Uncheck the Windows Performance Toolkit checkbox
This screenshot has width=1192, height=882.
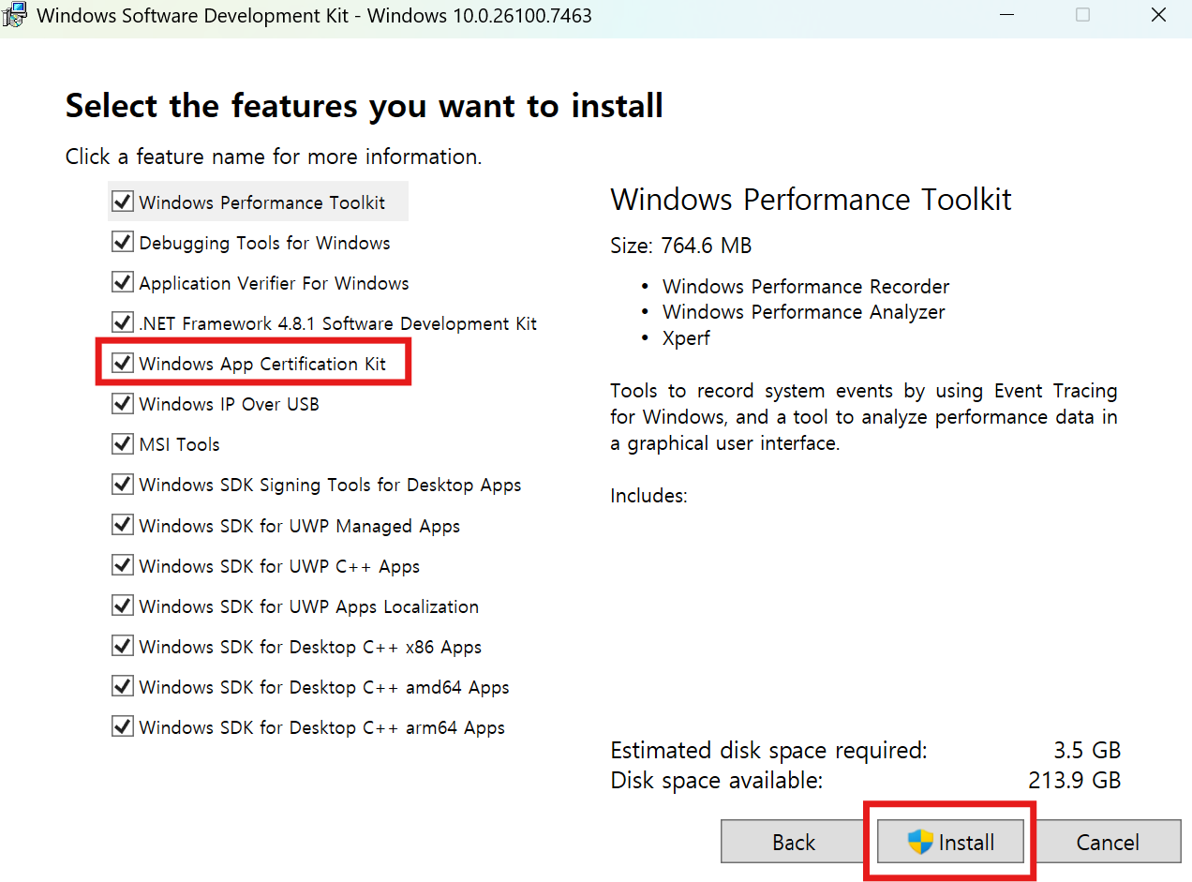tap(122, 202)
